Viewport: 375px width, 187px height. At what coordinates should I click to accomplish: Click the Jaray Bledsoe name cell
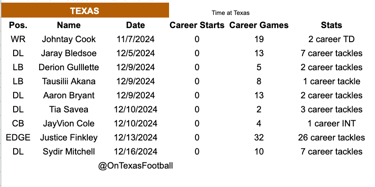tap(69, 53)
